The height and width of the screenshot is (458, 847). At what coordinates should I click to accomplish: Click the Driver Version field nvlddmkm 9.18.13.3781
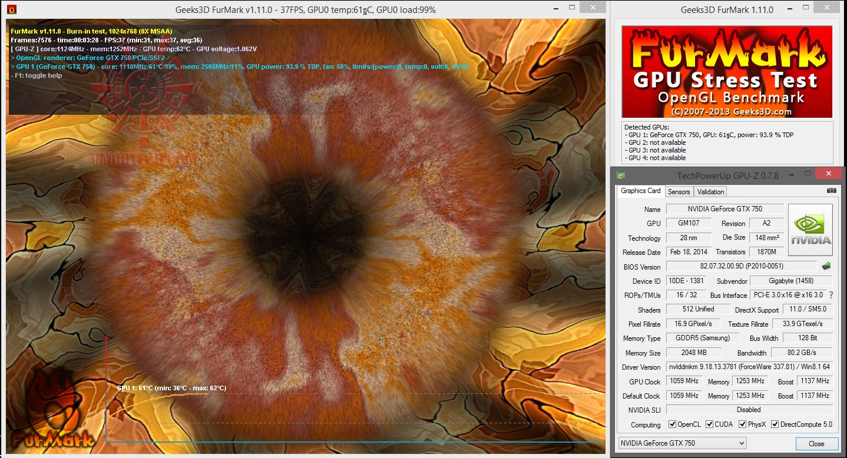tap(749, 367)
